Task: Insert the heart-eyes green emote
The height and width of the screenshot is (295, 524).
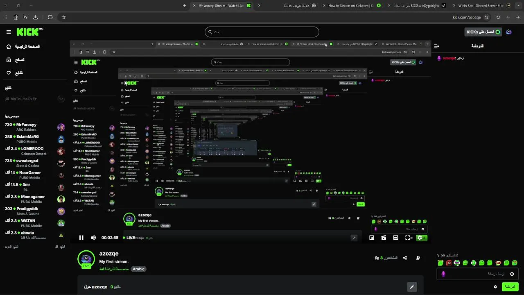Action: tap(515, 263)
